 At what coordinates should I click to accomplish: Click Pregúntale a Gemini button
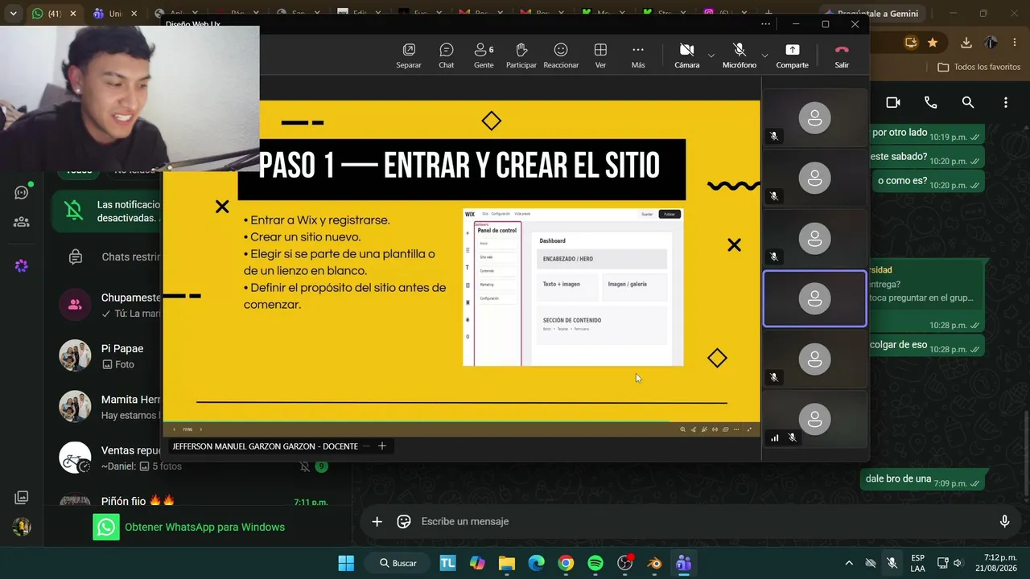[872, 14]
